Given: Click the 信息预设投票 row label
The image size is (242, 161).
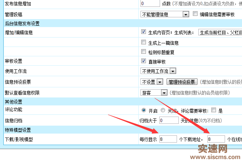Looking at the screenshot, I should 18,82.
